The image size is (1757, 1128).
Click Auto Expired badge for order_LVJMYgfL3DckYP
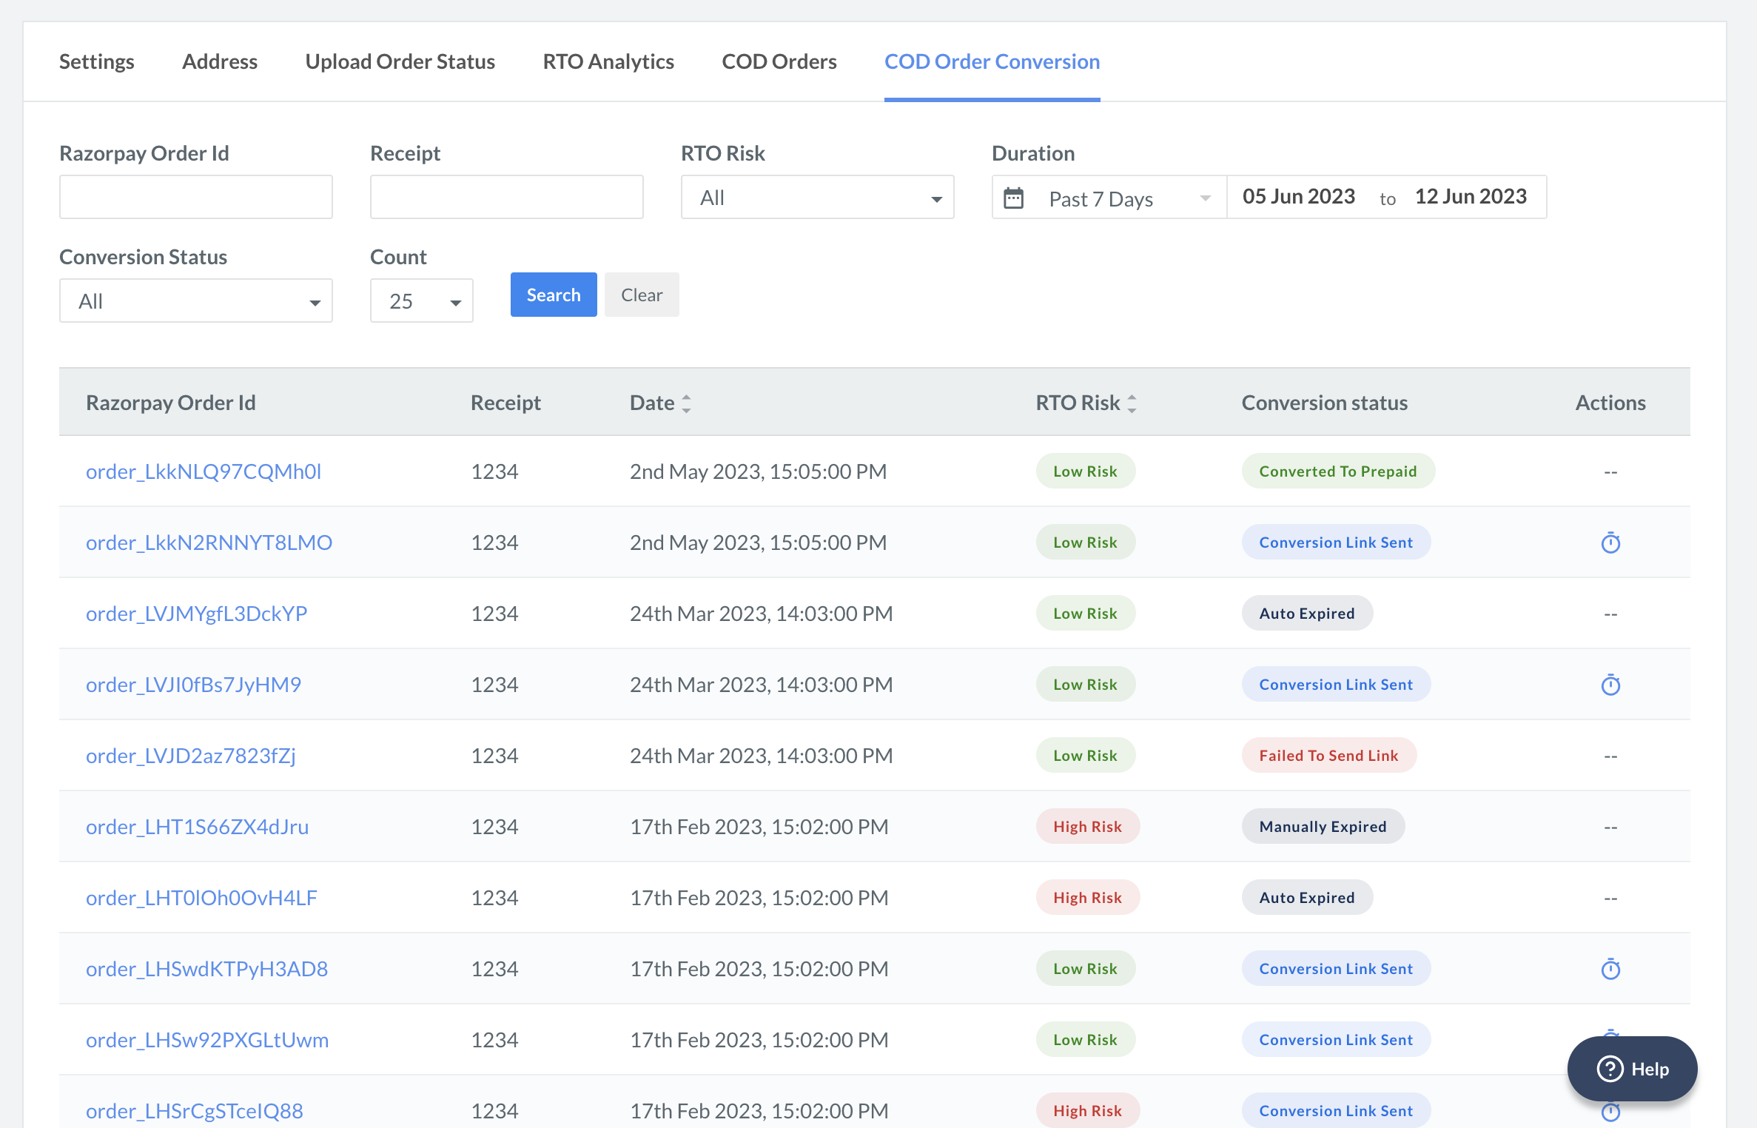[1307, 614]
